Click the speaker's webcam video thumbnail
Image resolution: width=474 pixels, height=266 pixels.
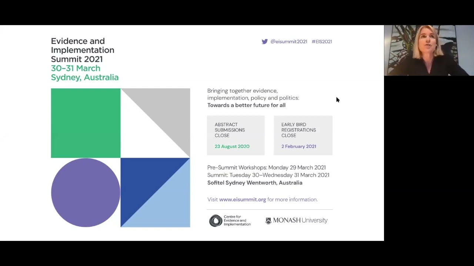click(x=429, y=51)
